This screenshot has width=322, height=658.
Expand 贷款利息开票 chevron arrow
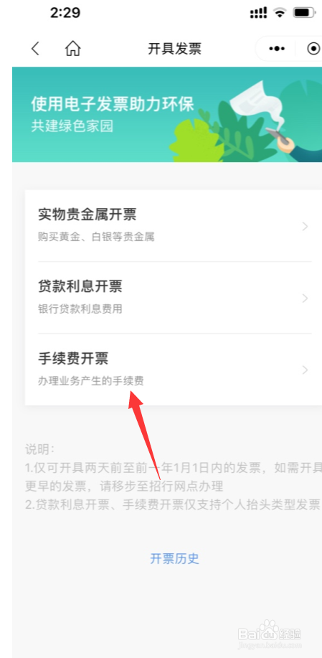[305, 299]
